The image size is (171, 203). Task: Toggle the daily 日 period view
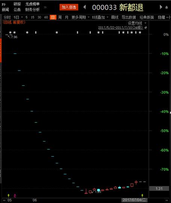(53, 17)
